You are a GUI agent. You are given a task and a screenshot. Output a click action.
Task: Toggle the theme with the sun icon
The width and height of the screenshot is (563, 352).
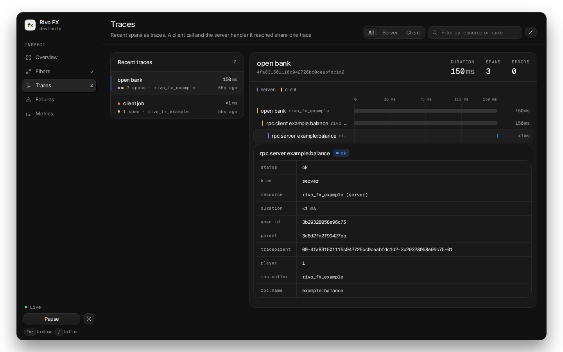point(89,319)
